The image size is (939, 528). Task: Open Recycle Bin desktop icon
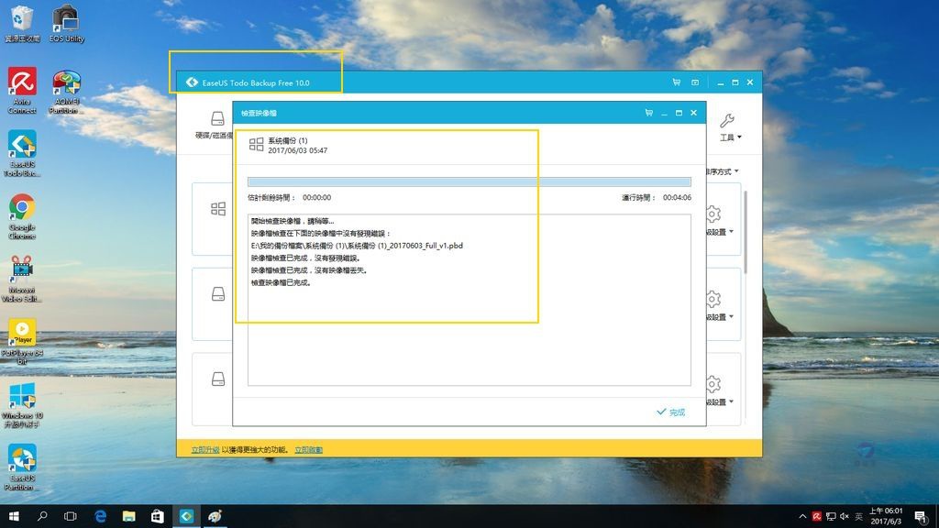[22, 24]
